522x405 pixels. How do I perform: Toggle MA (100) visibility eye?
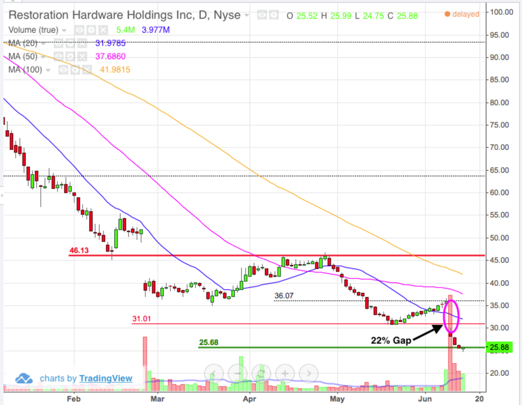click(x=64, y=70)
